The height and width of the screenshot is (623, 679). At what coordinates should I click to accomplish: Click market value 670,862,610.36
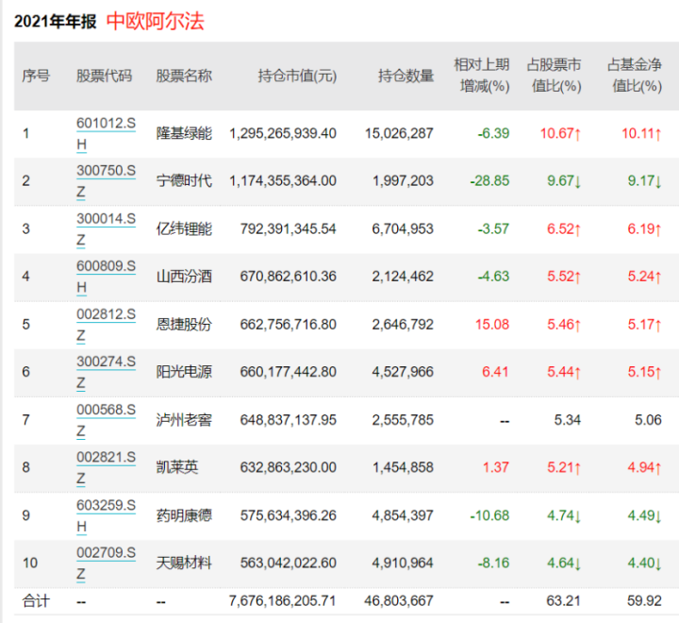[x=289, y=277]
